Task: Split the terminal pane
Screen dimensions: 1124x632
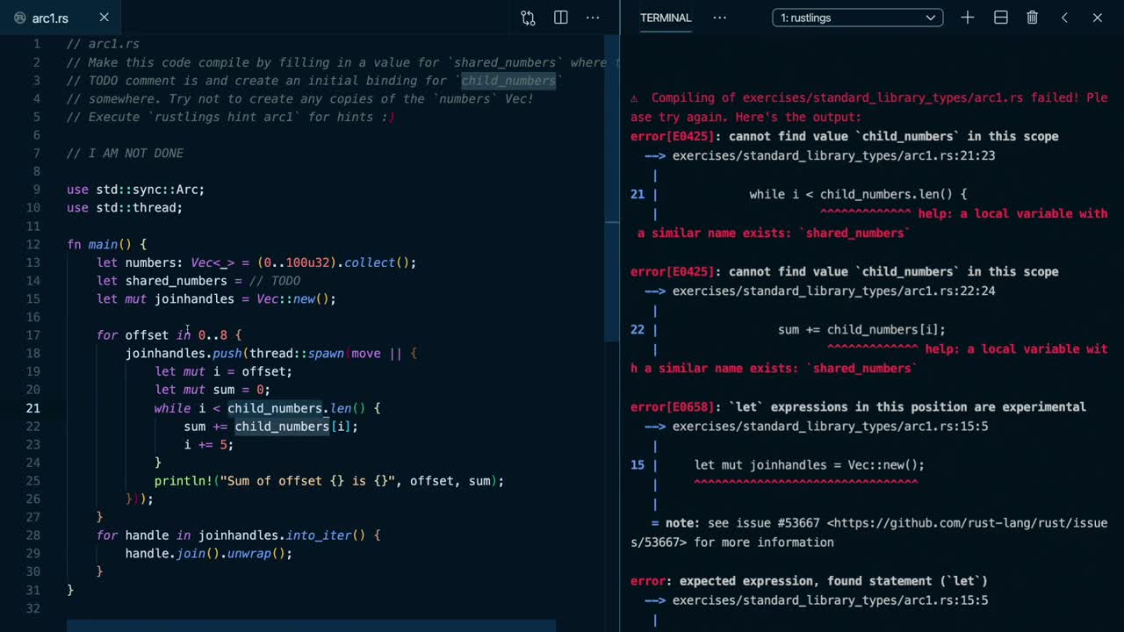Action: 1000,18
